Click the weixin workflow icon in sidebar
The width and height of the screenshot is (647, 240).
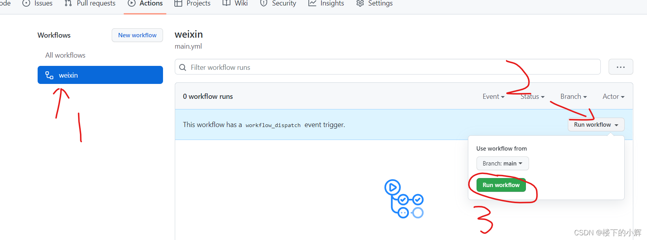[x=49, y=75]
